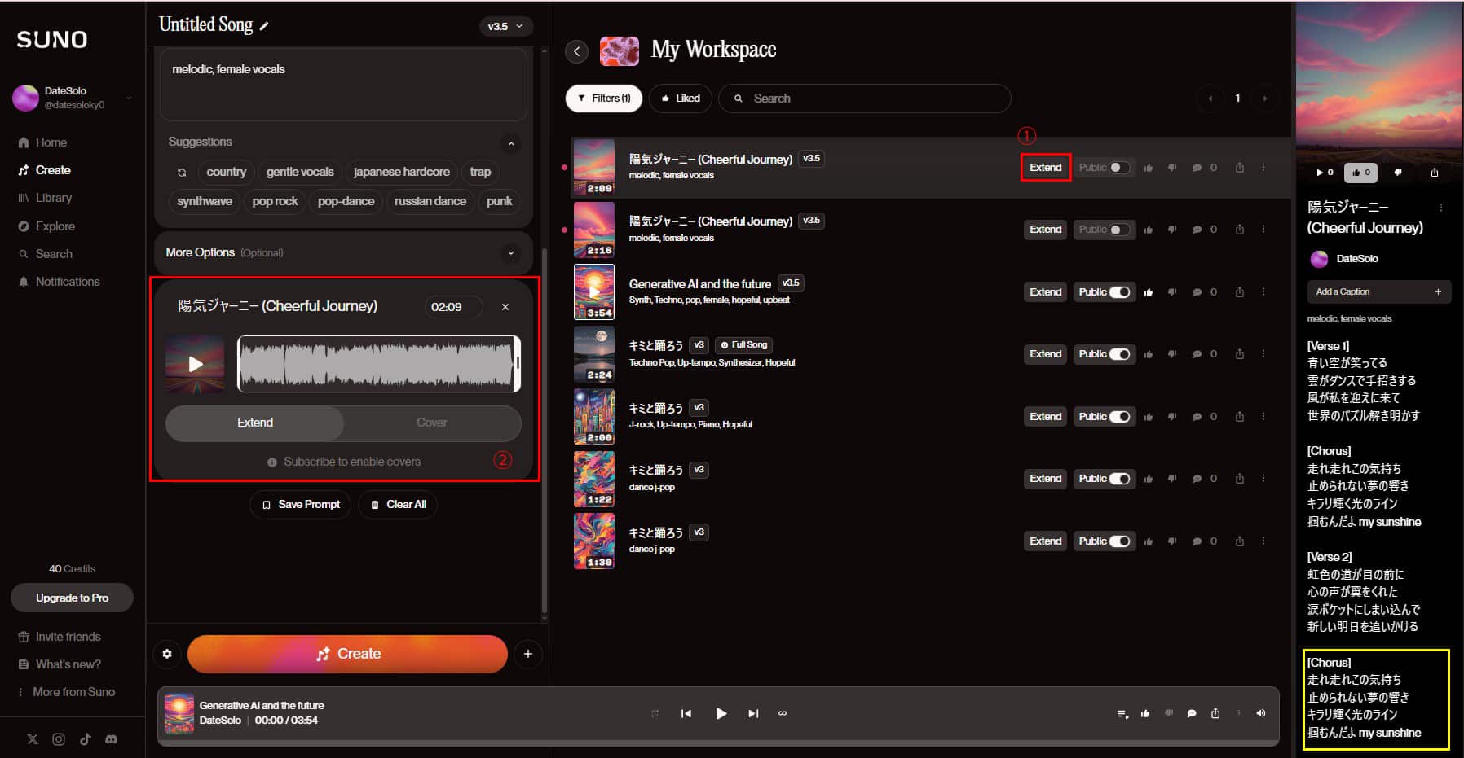Click the orange Create button
Viewport: 1464px width, 758px height.
[348, 654]
